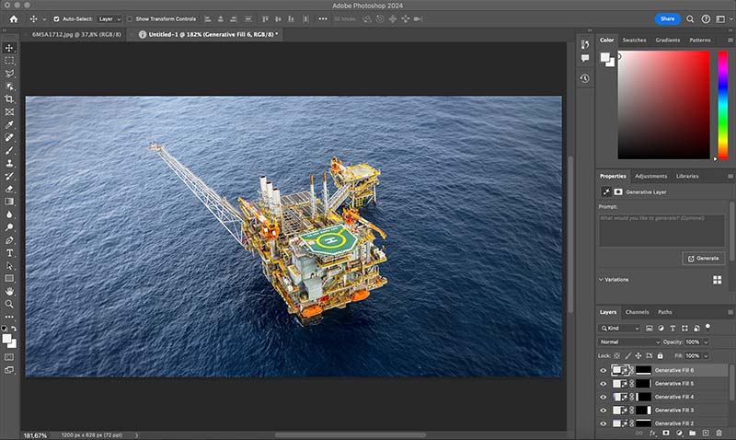Select the Crop tool

(10, 98)
